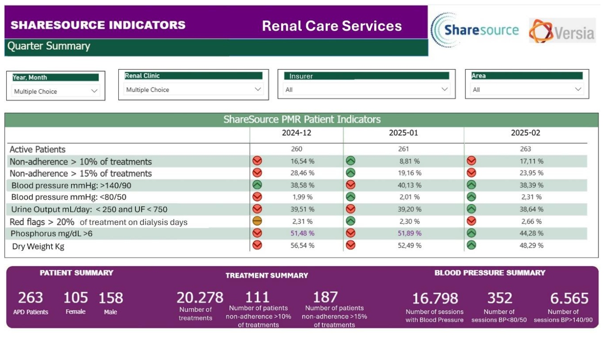
Task: Click the Versia logo
Action: tap(562, 31)
